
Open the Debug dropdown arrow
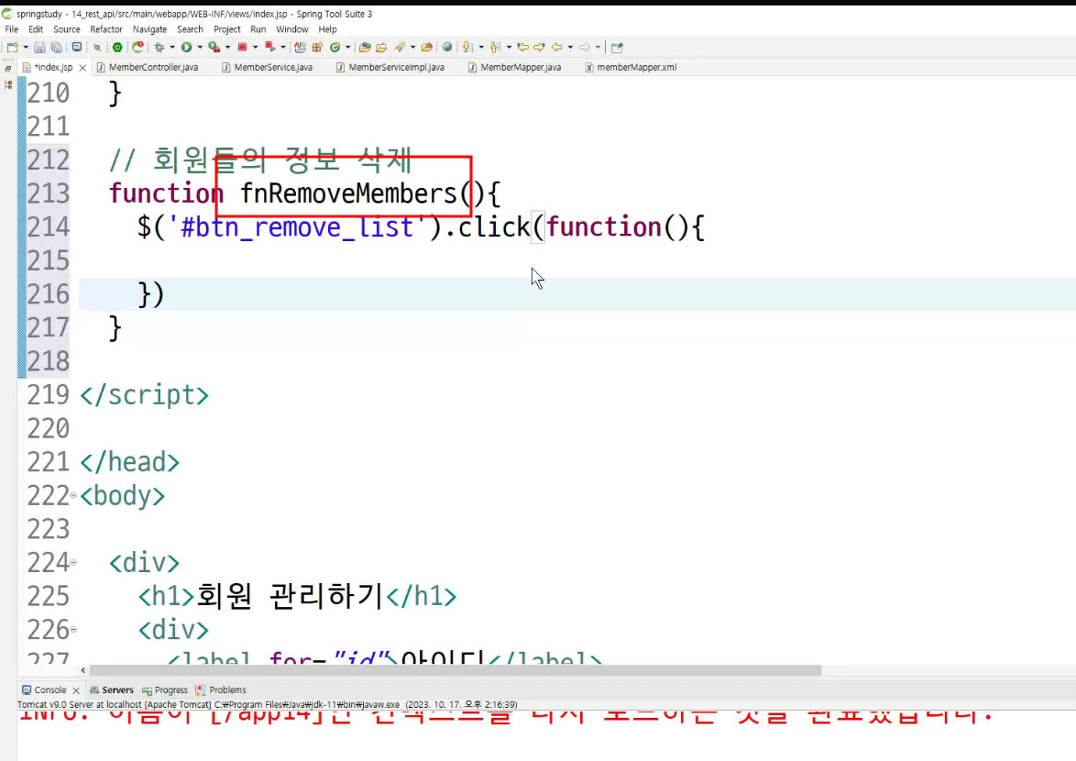(x=172, y=48)
